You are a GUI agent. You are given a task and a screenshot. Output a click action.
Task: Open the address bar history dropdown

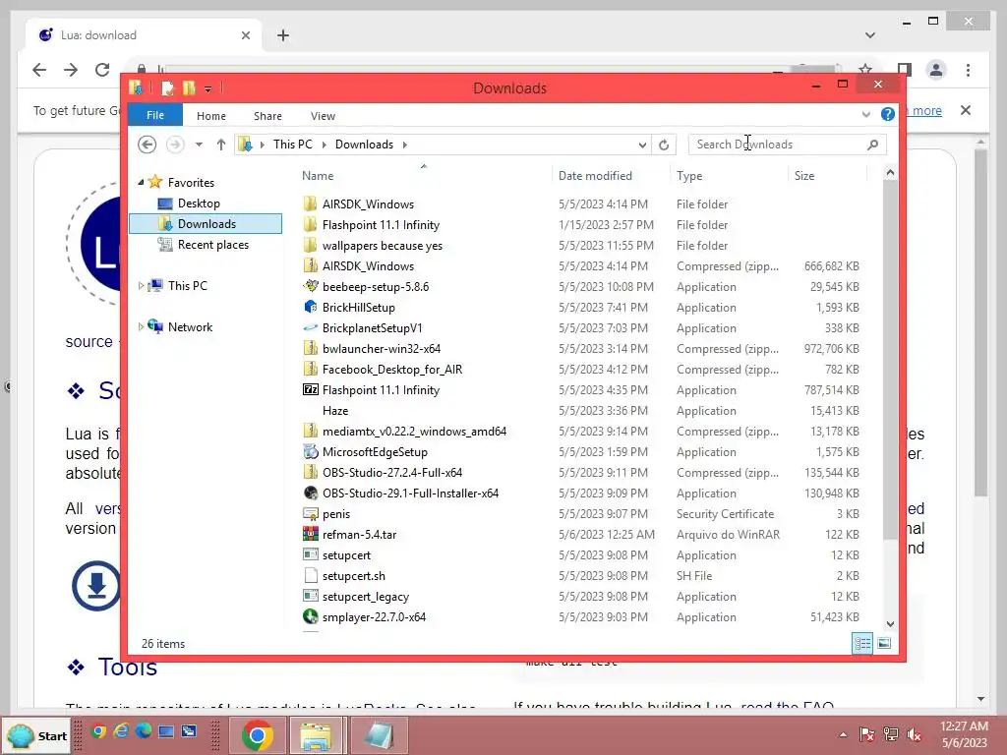pos(641,145)
